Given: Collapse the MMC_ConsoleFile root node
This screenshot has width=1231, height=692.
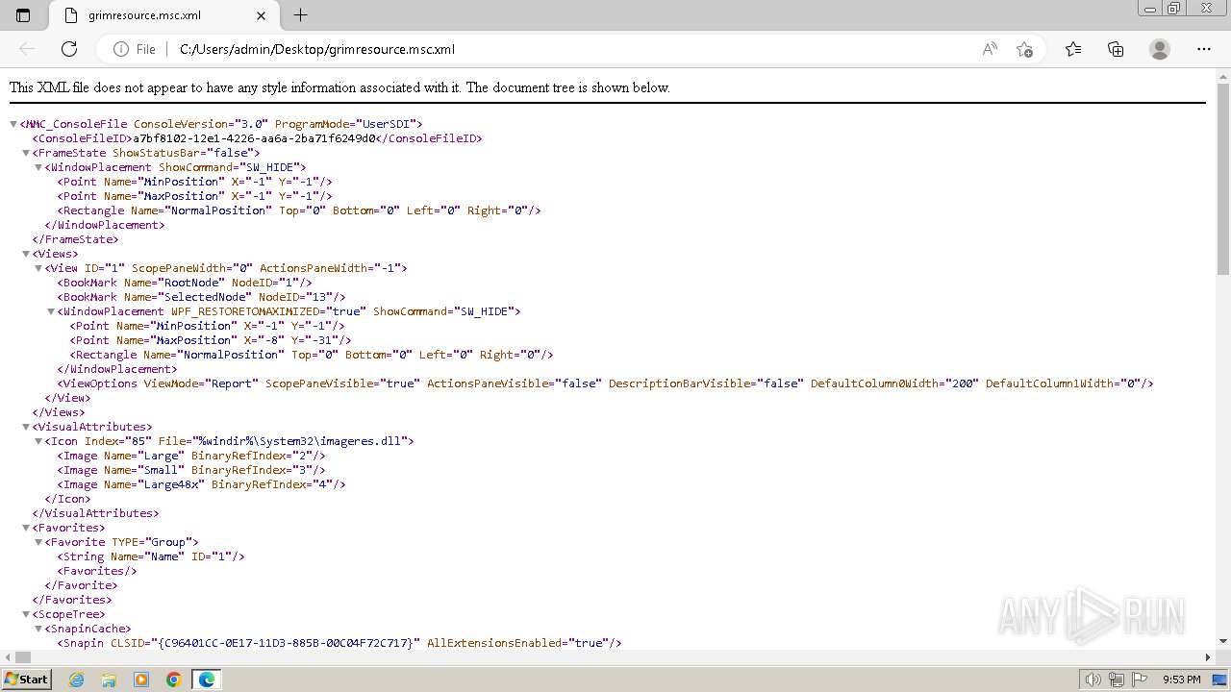Looking at the screenshot, I should pos(13,124).
